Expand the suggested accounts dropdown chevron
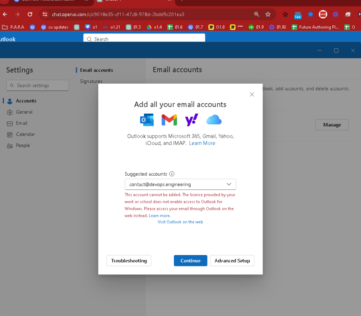The image size is (361, 316). pyautogui.click(x=229, y=184)
